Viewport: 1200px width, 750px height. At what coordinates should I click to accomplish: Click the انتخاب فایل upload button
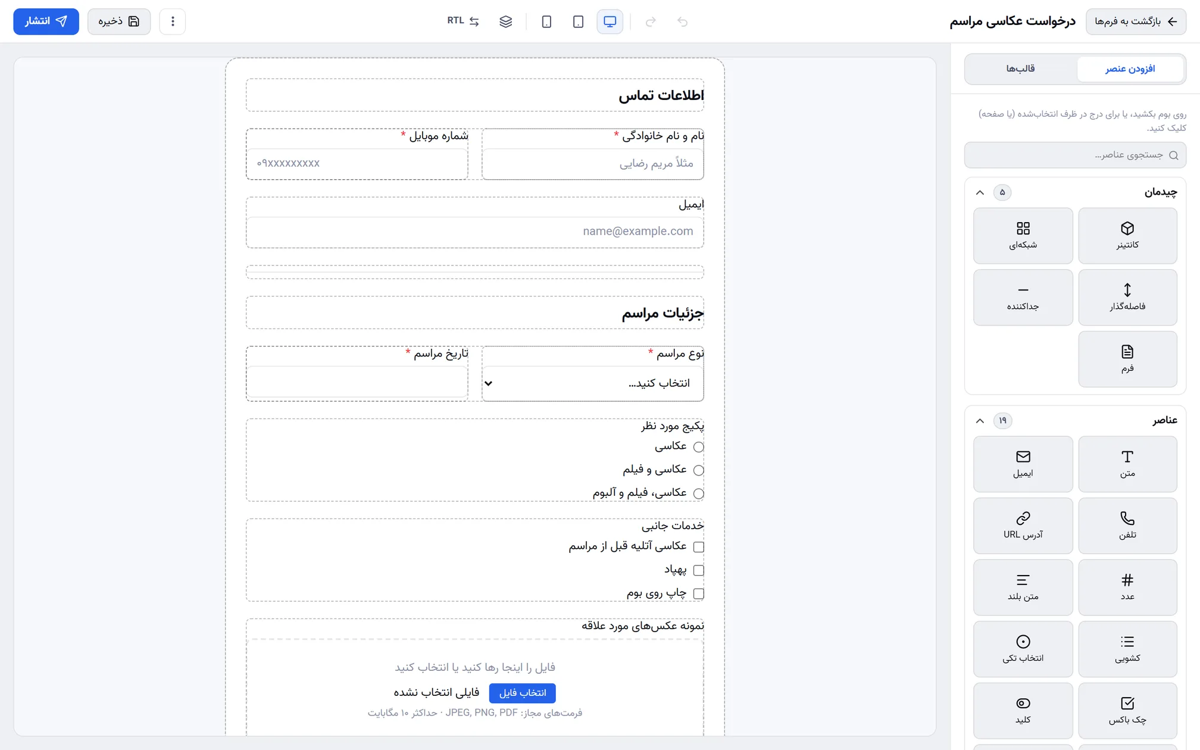522,693
